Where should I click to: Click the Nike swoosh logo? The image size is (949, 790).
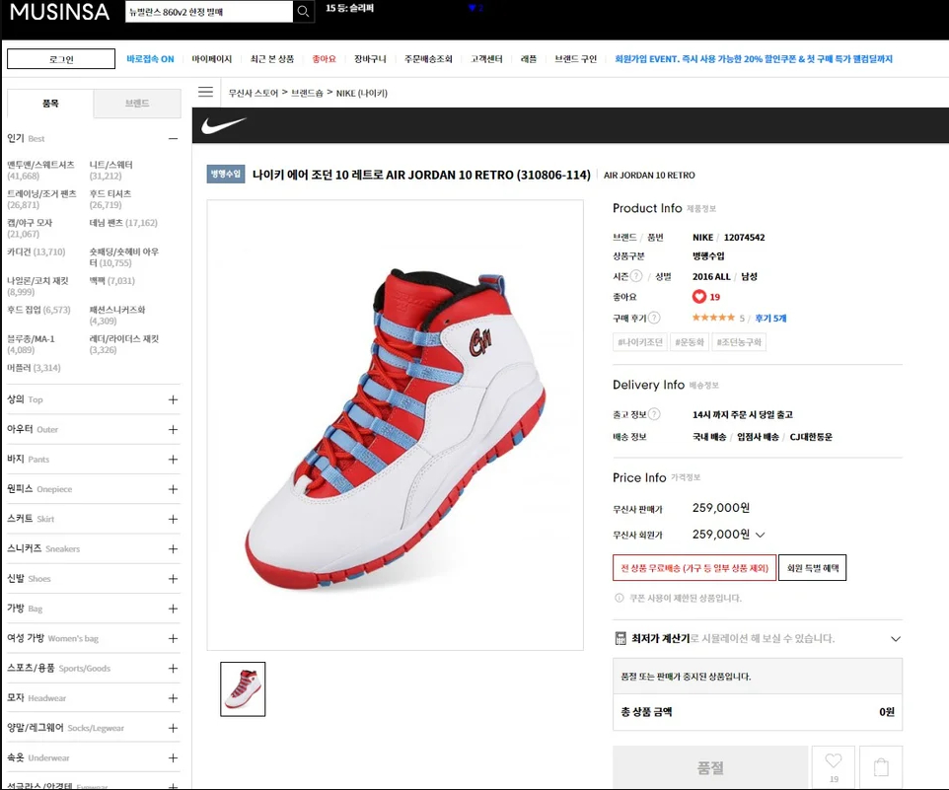click(224, 126)
